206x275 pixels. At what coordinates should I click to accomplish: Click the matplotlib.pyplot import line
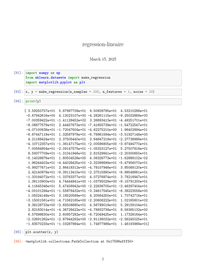(x=55, y=82)
